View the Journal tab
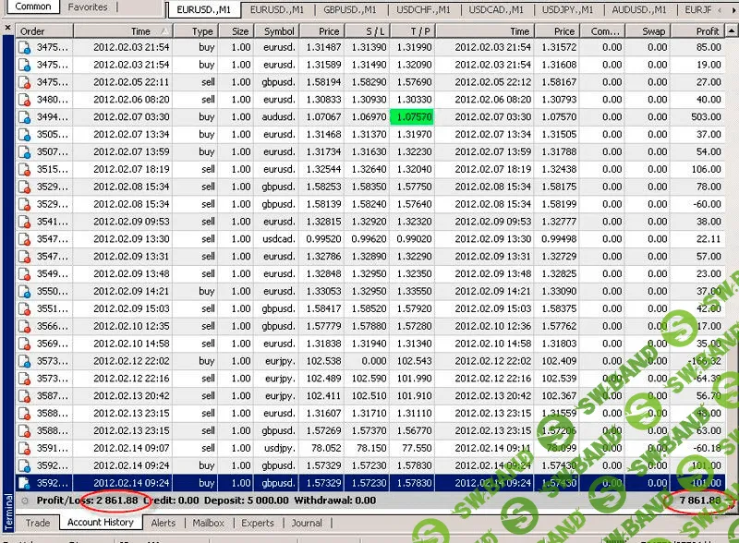This screenshot has width=739, height=543. coord(307,523)
